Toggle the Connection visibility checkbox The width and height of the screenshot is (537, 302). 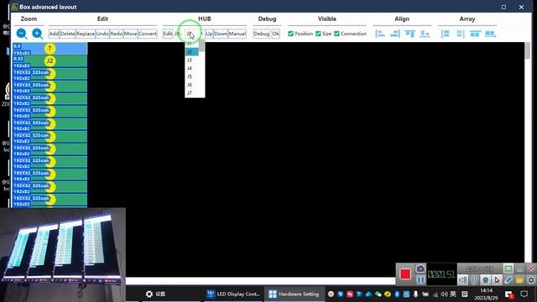point(336,34)
